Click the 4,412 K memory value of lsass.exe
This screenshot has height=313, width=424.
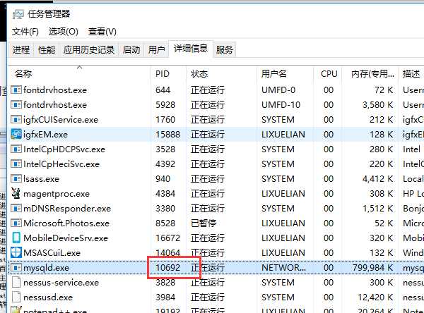tap(378, 178)
